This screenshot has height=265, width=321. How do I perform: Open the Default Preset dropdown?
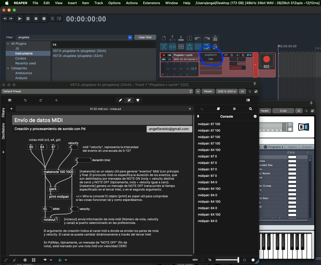pyautogui.click(x=97, y=91)
